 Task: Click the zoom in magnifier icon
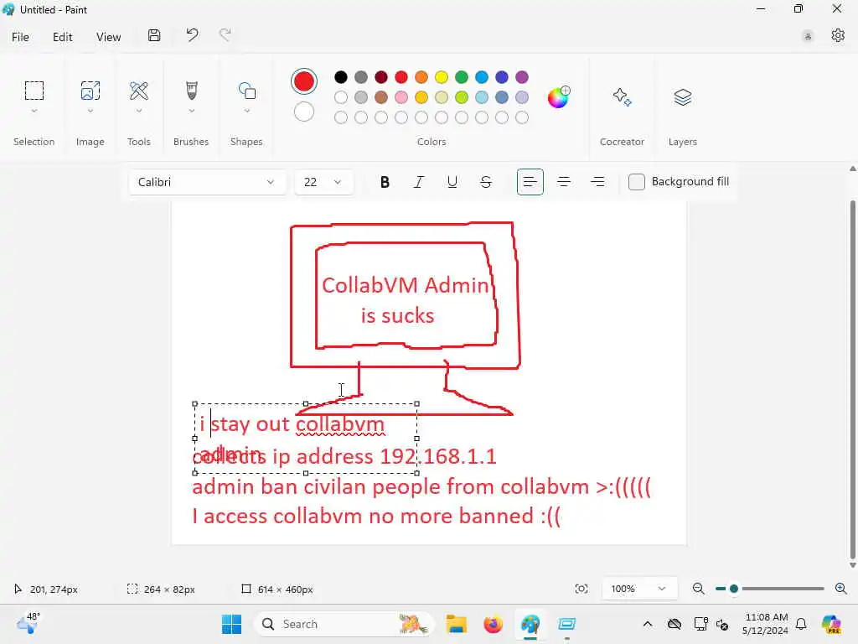pyautogui.click(x=841, y=589)
